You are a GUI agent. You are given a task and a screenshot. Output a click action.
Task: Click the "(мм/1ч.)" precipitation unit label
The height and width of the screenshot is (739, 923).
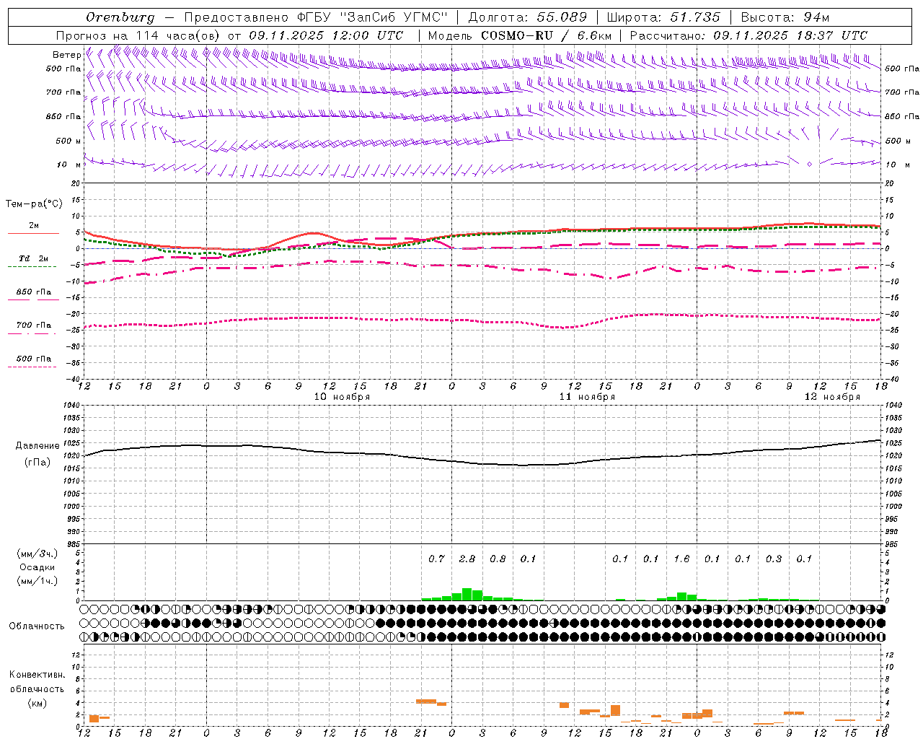click(37, 581)
